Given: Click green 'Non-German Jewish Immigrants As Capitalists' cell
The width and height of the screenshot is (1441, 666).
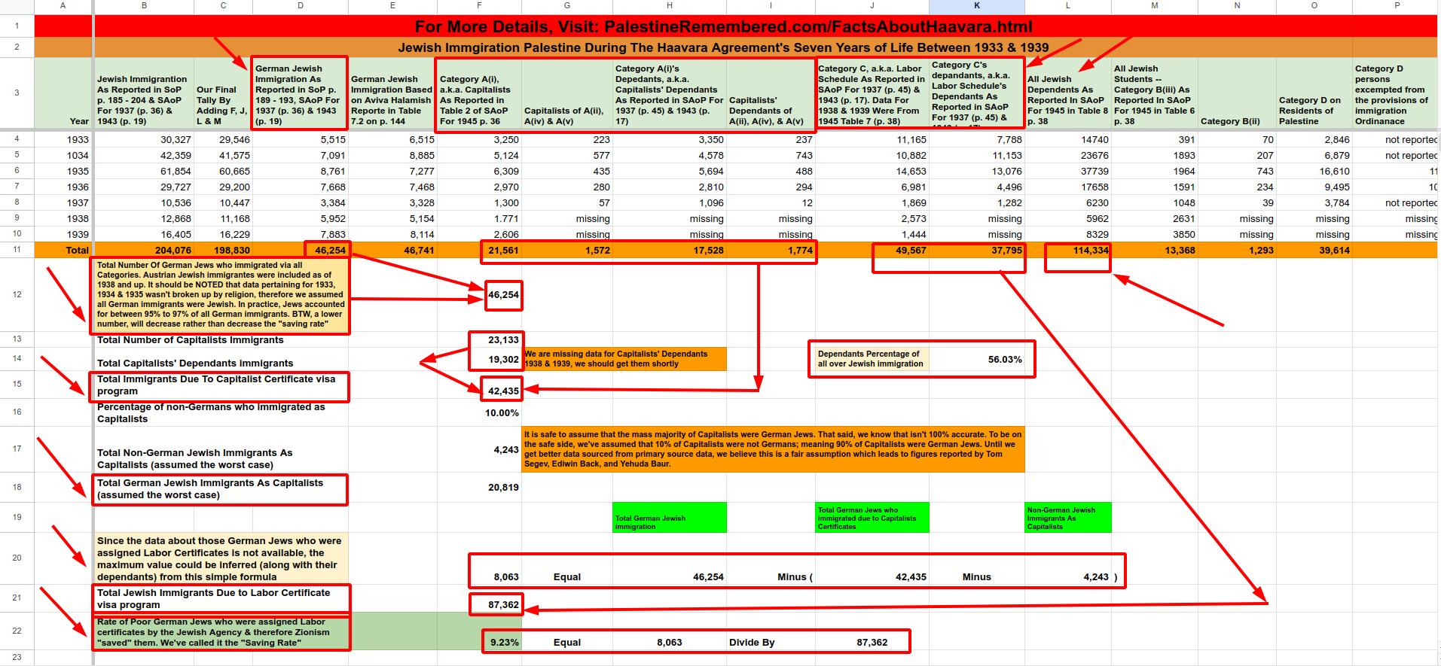Looking at the screenshot, I should coord(1068,517).
